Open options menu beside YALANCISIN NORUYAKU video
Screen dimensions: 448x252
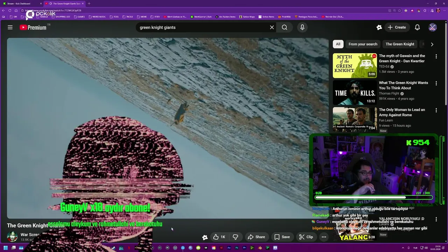point(436,219)
